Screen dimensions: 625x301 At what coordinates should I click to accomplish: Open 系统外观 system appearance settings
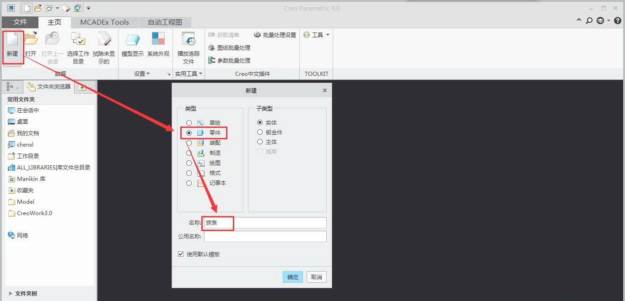(x=158, y=39)
